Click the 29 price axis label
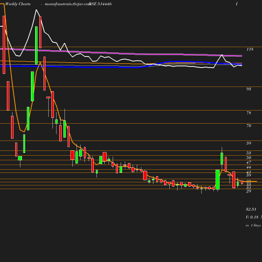 click(248, 191)
